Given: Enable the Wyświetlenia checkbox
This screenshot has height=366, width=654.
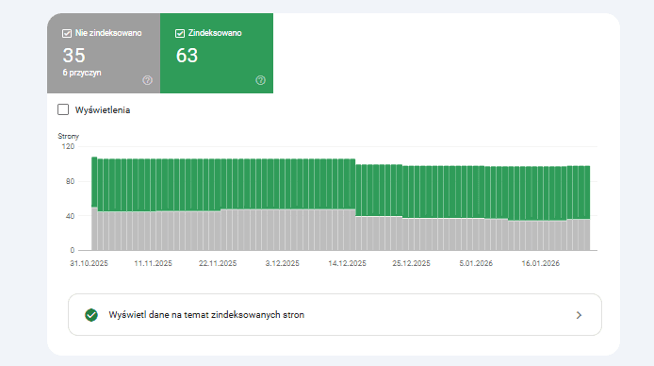Looking at the screenshot, I should [x=63, y=109].
